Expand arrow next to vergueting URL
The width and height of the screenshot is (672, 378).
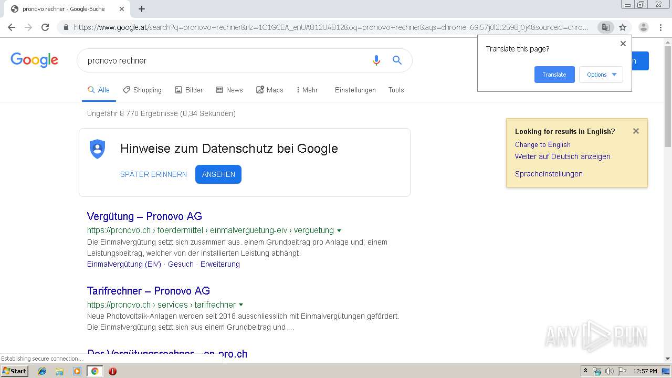[339, 230]
